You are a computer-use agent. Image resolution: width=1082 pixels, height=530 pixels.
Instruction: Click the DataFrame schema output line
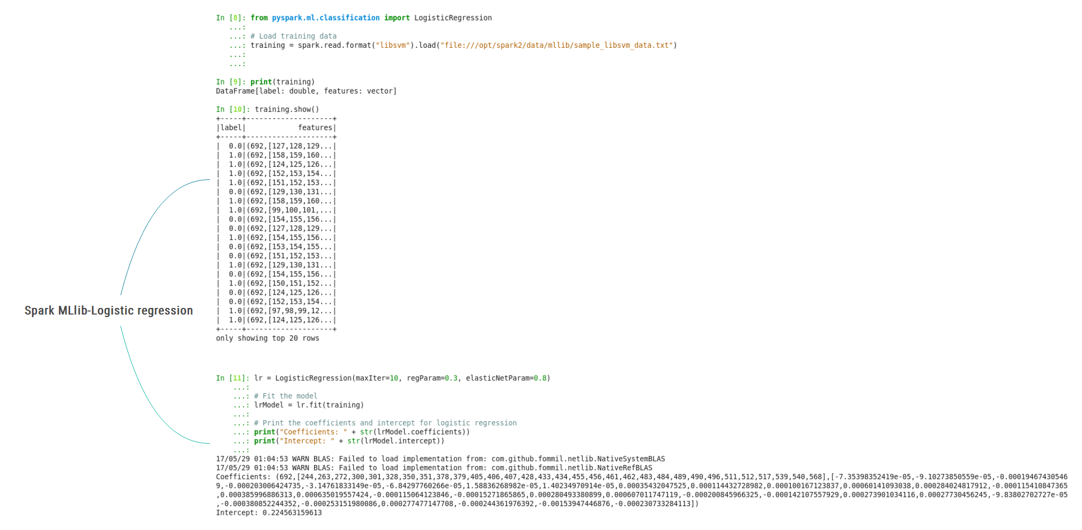[x=306, y=91]
